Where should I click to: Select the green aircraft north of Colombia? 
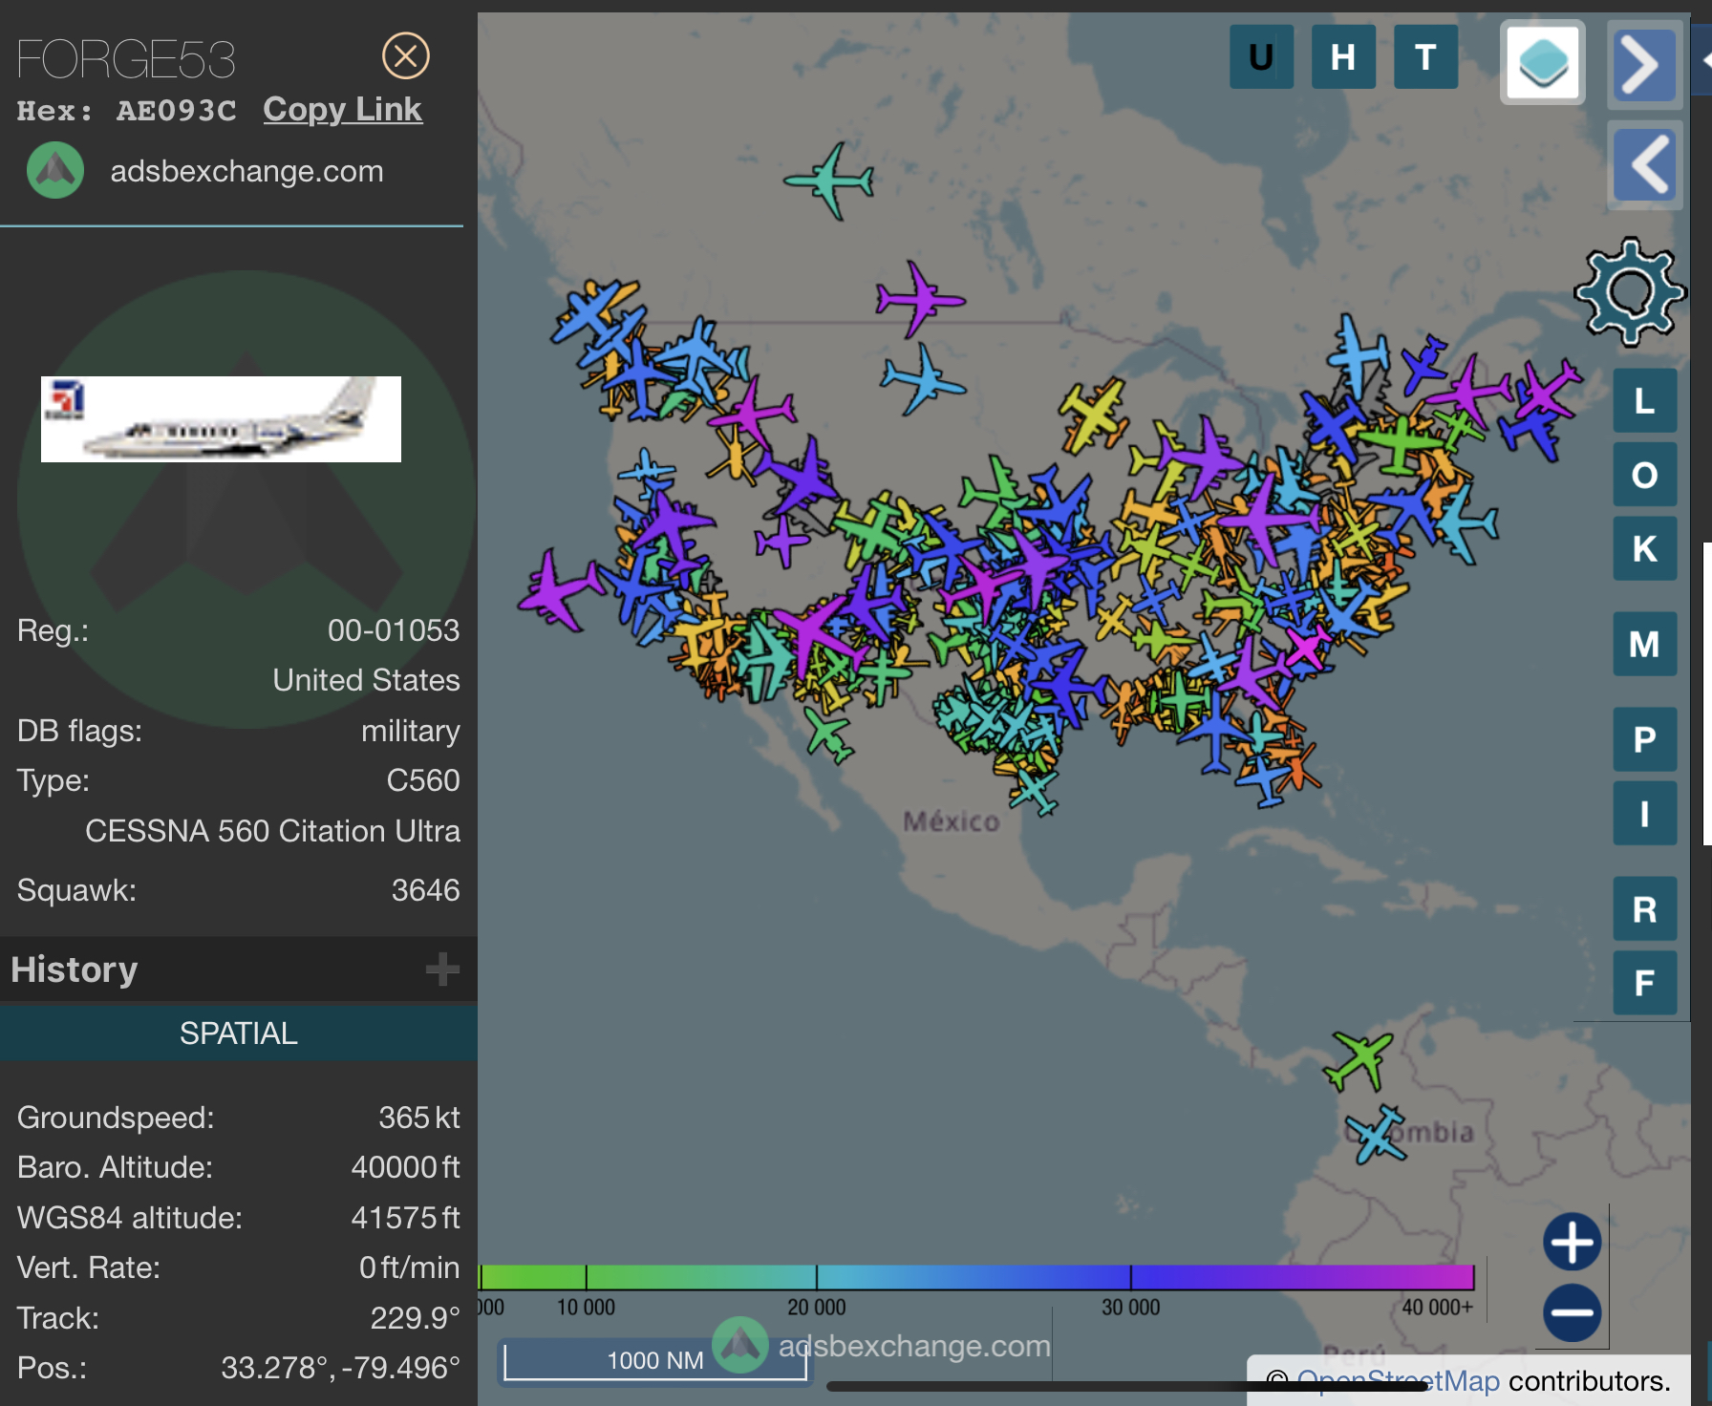(1359, 1059)
